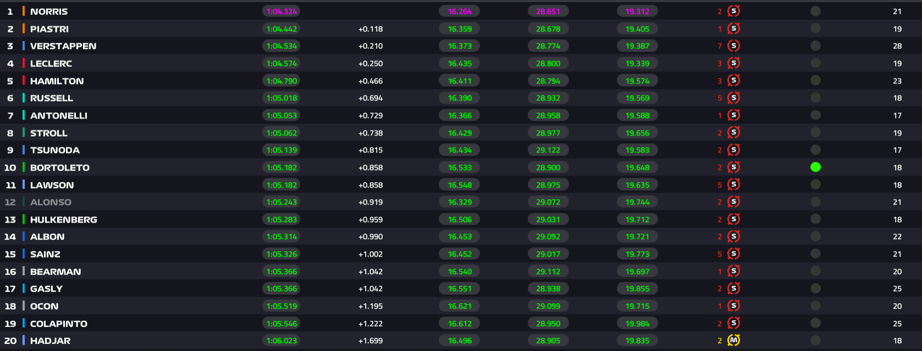
Task: Select the tyre icon in Russell's row
Action: pos(733,98)
